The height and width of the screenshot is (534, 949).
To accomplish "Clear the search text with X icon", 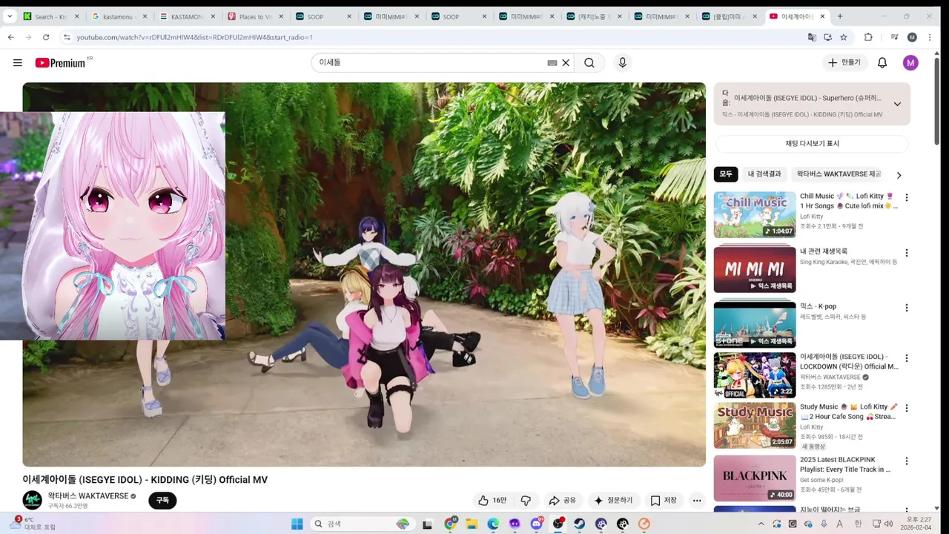I will click(x=566, y=63).
